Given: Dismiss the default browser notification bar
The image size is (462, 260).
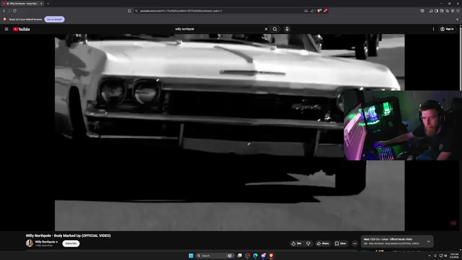Looking at the screenshot, I should click(457, 19).
